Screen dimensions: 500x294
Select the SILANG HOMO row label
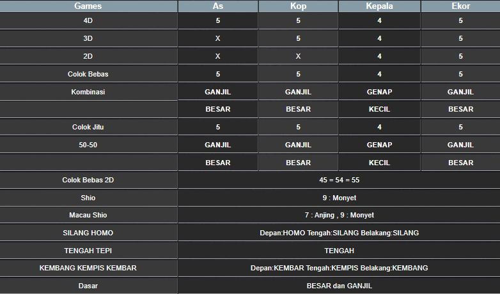[x=88, y=233]
